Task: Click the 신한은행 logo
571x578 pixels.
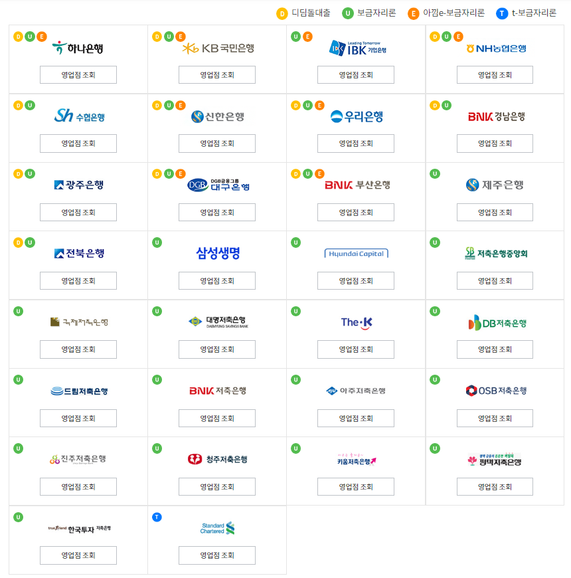Action: pos(217,116)
